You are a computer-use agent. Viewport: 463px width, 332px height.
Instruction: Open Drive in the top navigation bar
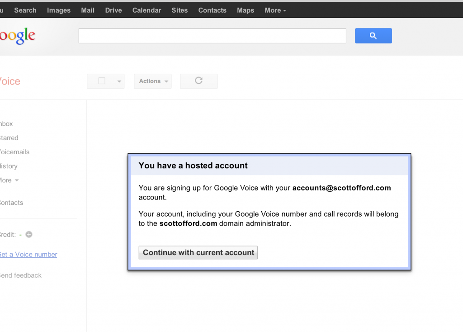(x=113, y=10)
